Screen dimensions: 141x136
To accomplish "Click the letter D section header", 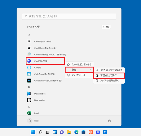I will coord(29,87).
